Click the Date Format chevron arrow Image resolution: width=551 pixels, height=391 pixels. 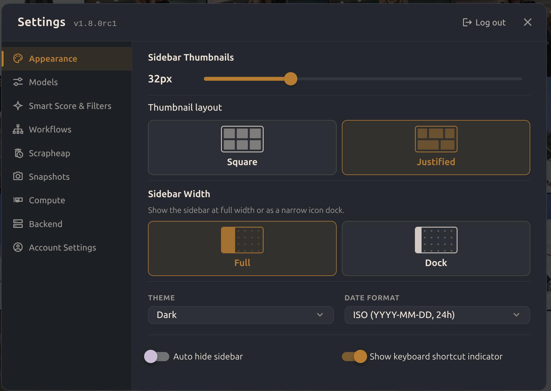pos(516,315)
